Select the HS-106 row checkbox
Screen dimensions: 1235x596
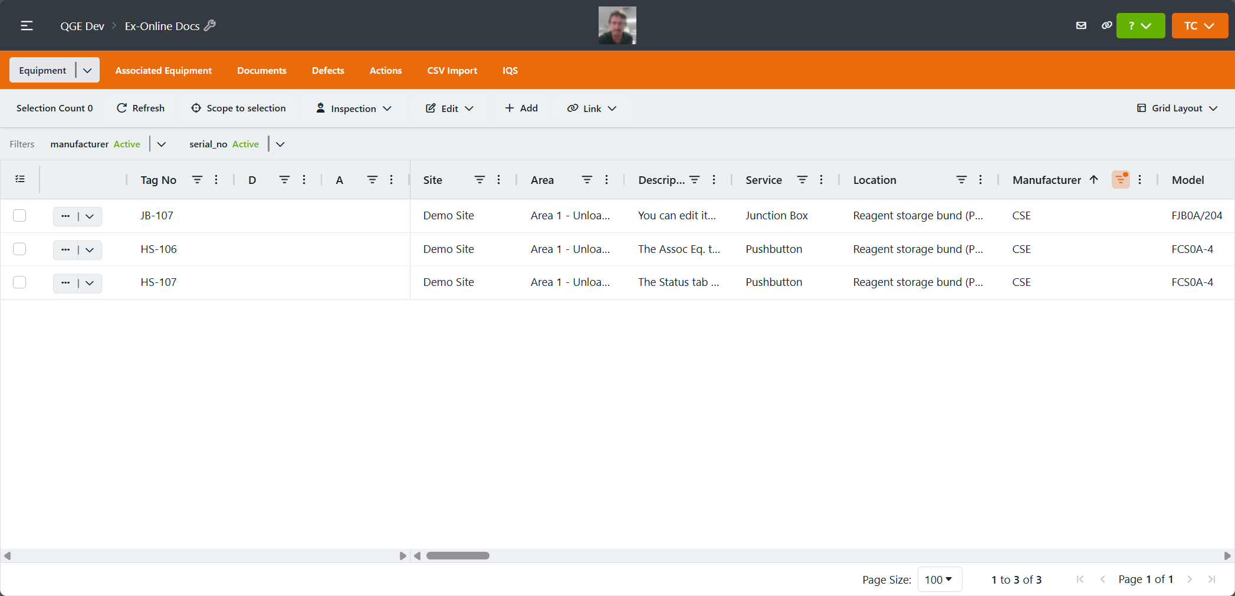pyautogui.click(x=19, y=249)
